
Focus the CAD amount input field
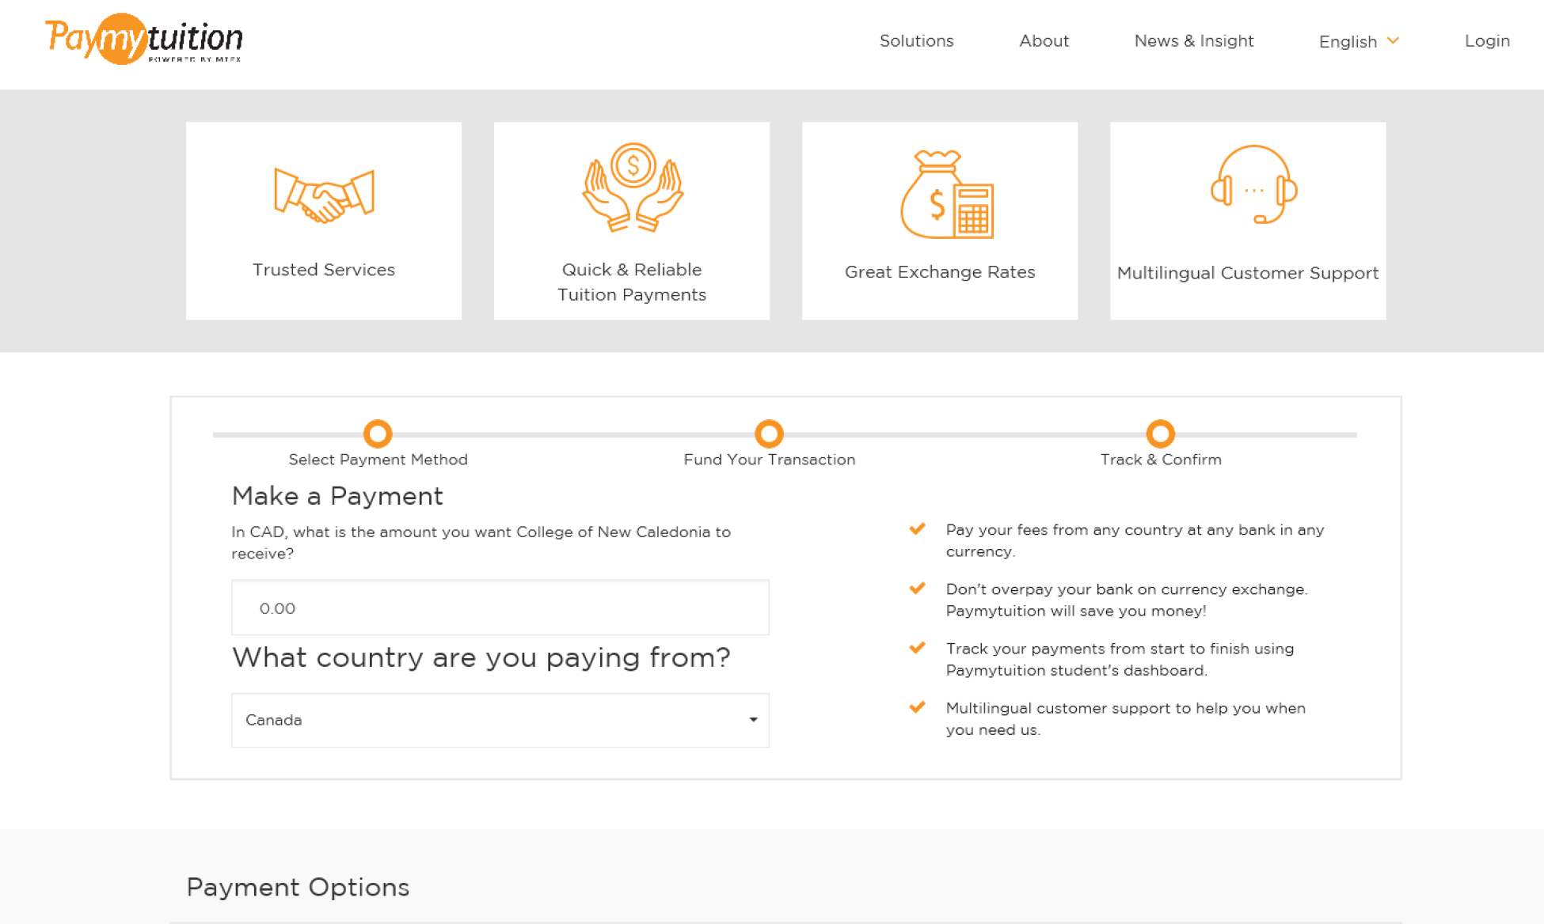tap(500, 608)
